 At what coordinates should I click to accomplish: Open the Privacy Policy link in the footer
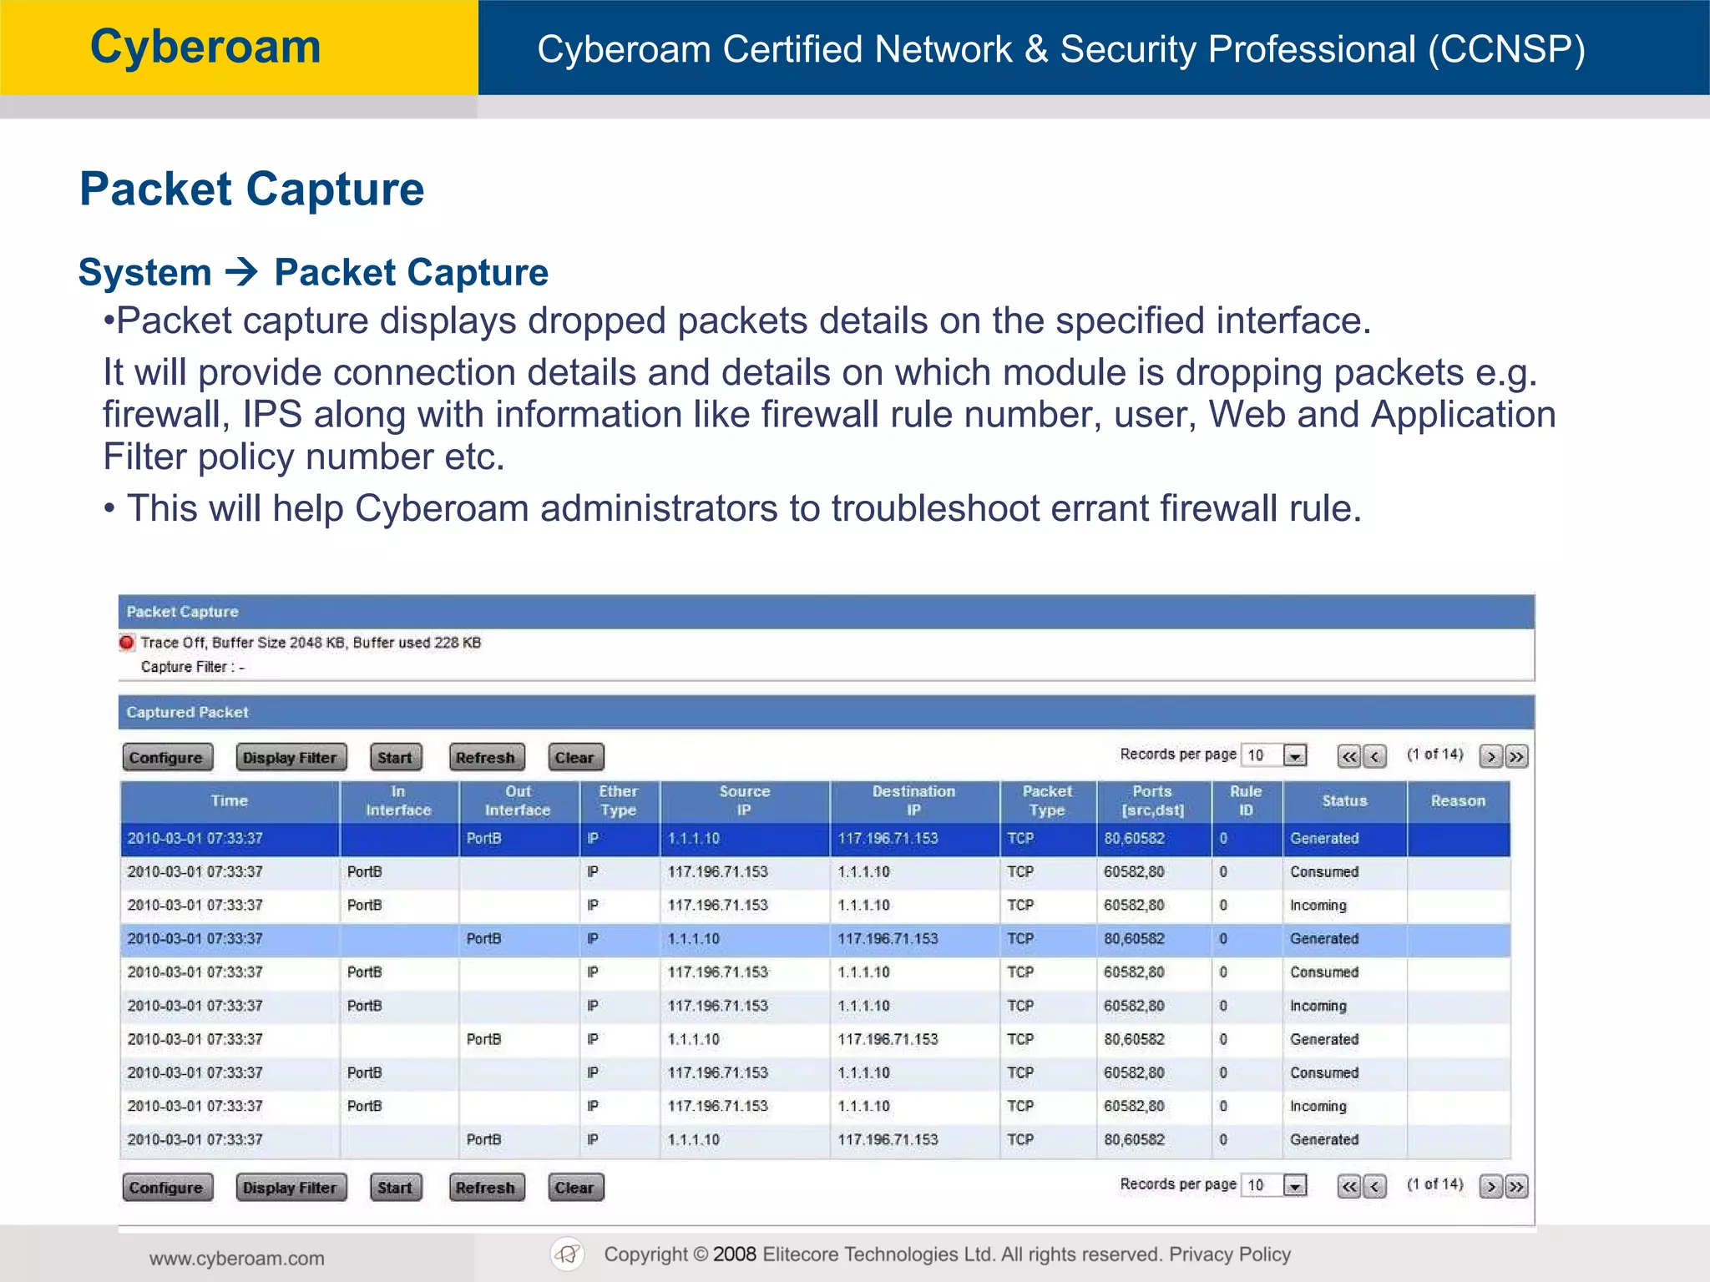click(x=1230, y=1254)
